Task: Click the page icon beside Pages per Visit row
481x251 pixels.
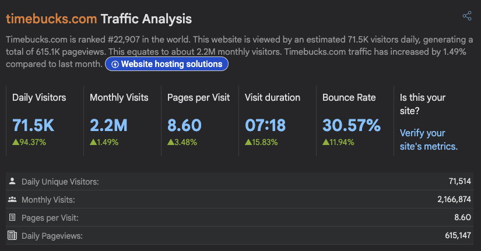Action: [12, 218]
